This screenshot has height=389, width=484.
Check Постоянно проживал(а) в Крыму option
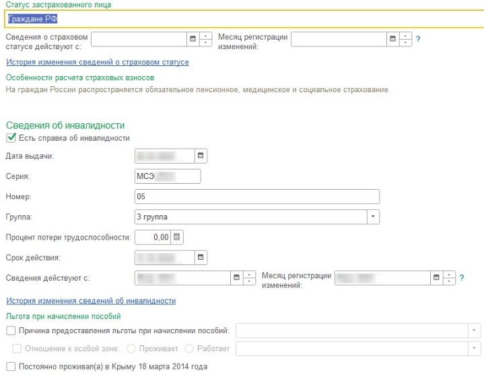11,367
